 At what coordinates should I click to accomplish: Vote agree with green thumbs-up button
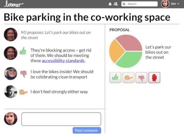115,78
